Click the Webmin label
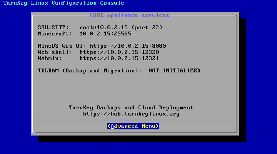Screen dimensions: 277x154 pos(50,59)
